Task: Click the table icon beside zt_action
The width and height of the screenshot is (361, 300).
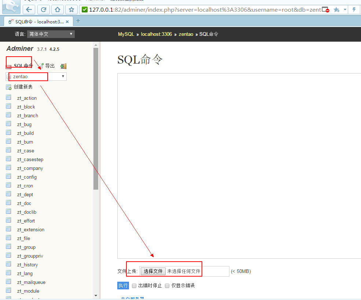Action: (8, 98)
